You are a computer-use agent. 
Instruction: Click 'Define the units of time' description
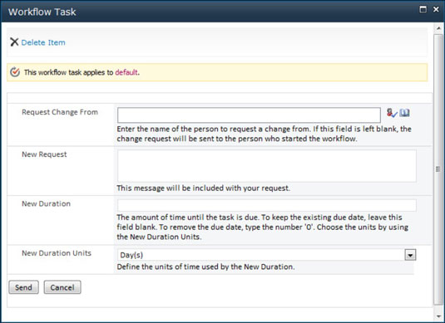pyautogui.click(x=205, y=267)
